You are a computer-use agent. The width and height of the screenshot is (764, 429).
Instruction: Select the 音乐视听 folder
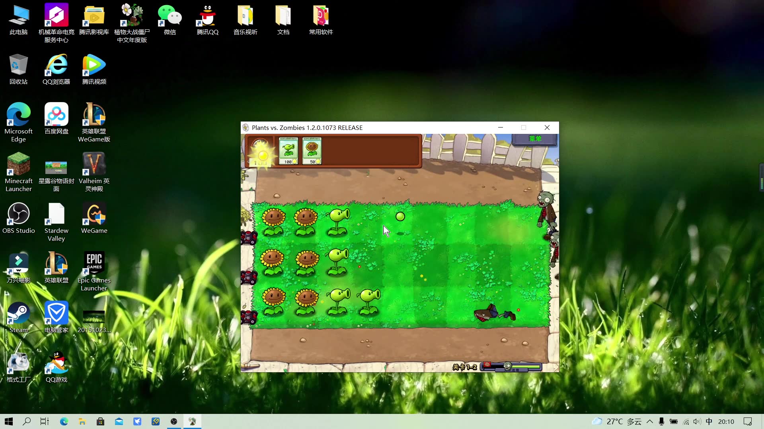click(246, 20)
